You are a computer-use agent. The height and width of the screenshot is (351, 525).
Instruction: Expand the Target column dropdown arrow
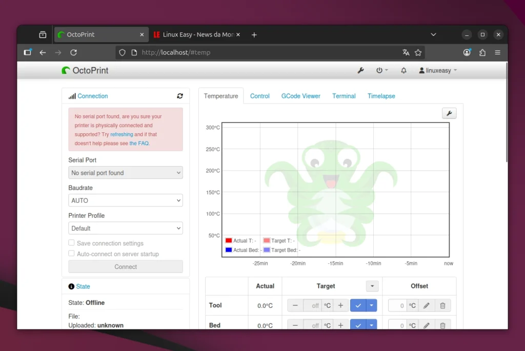372,286
